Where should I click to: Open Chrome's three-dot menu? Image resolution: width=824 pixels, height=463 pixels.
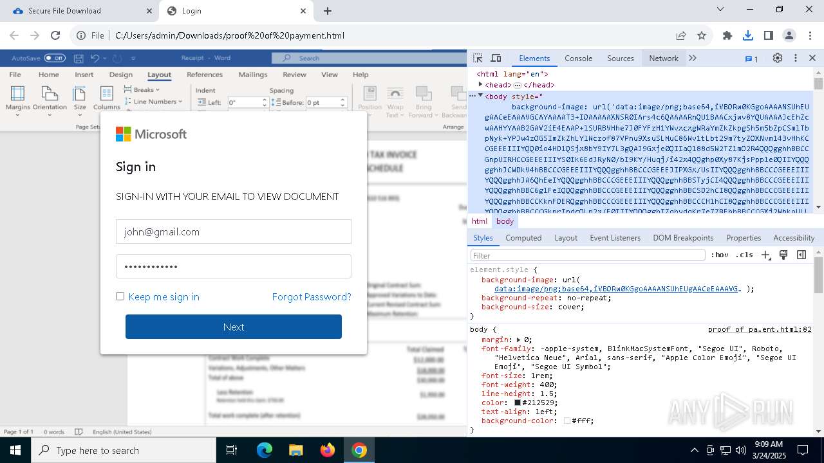coord(809,35)
